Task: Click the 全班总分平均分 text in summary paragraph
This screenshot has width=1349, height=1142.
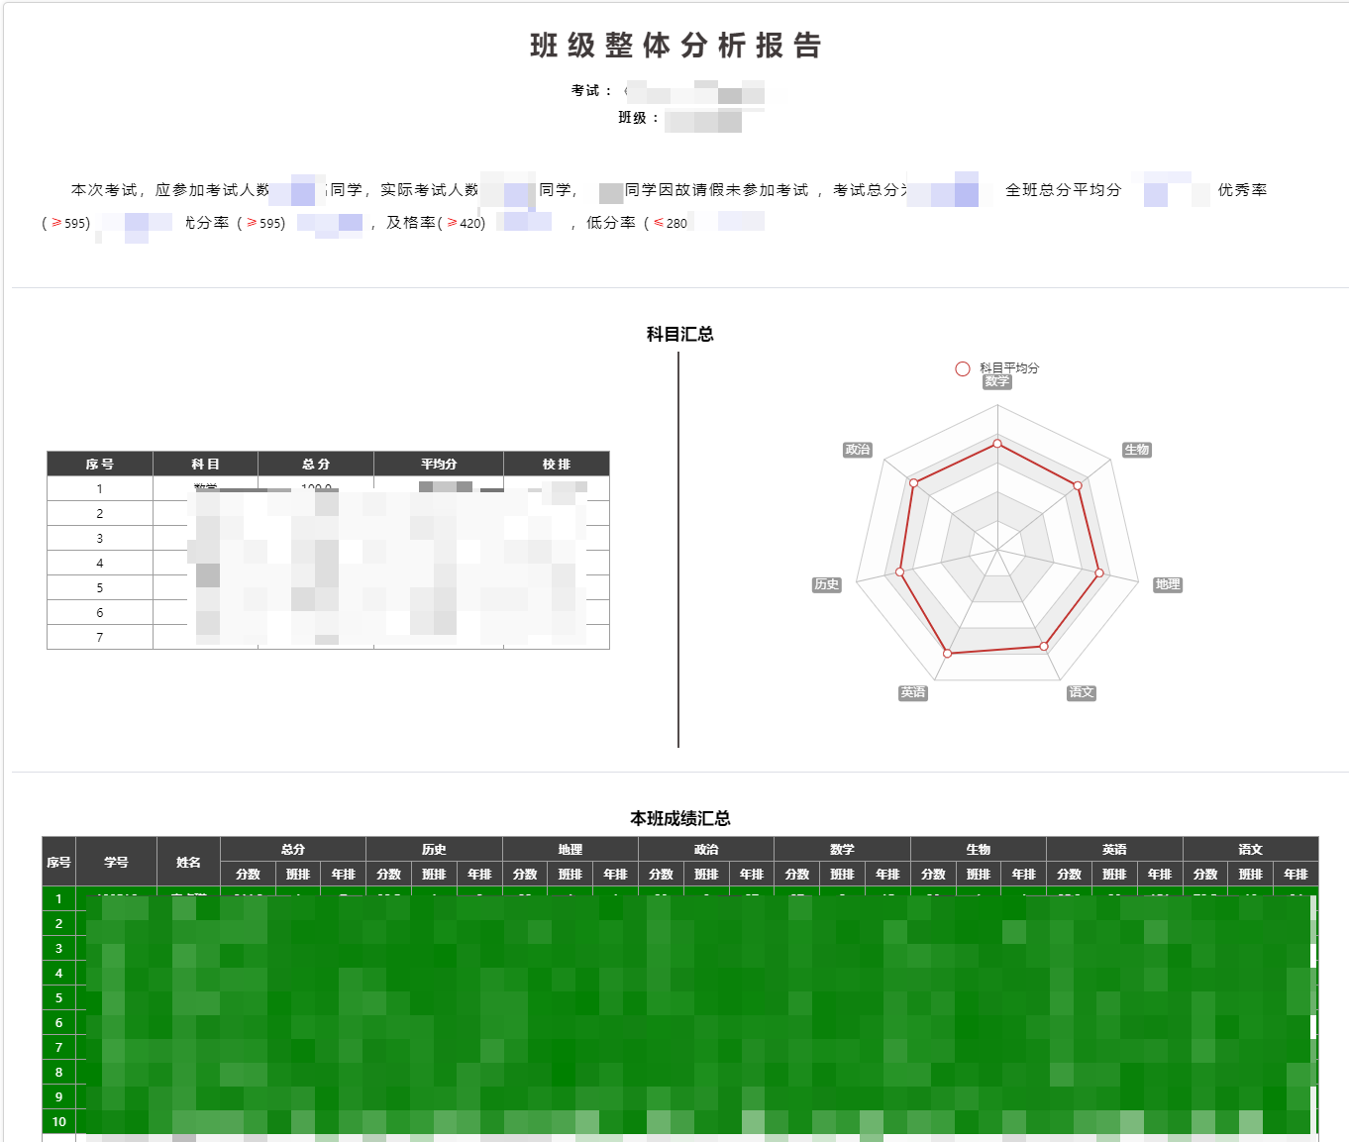Action: point(1063,189)
